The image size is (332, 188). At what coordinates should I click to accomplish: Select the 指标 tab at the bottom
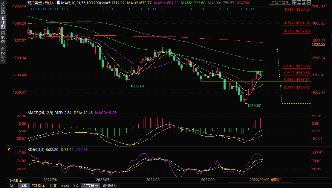pyautogui.click(x=12, y=186)
